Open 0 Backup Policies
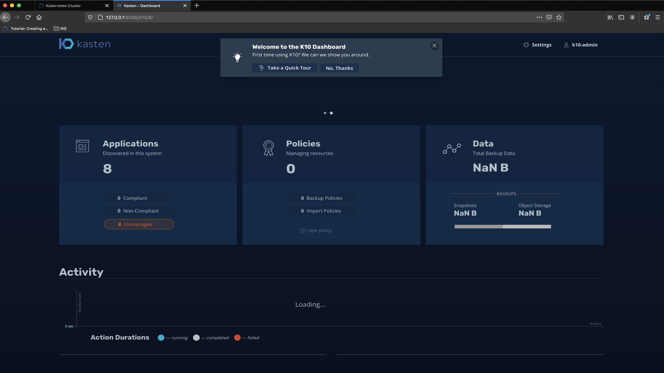Screen dimensions: 664x373 tap(322, 198)
